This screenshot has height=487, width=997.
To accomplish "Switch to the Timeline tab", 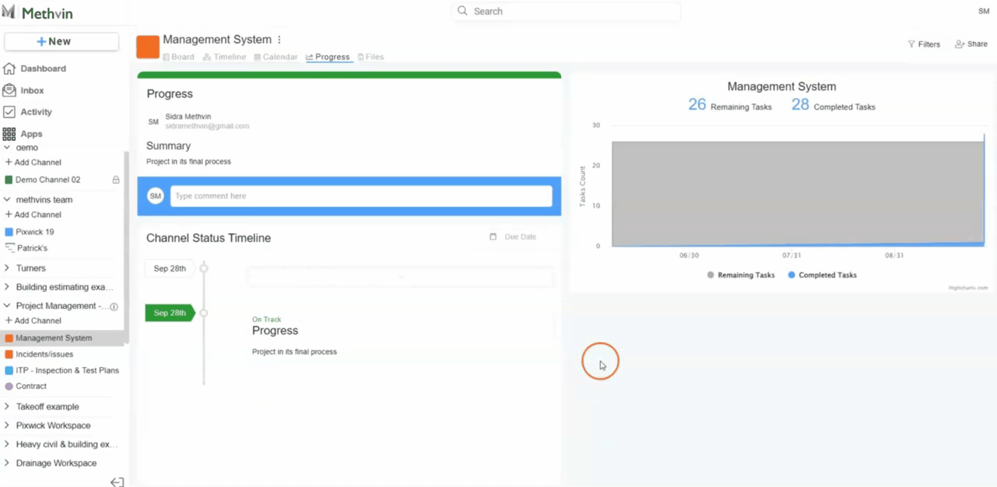I will tap(224, 57).
